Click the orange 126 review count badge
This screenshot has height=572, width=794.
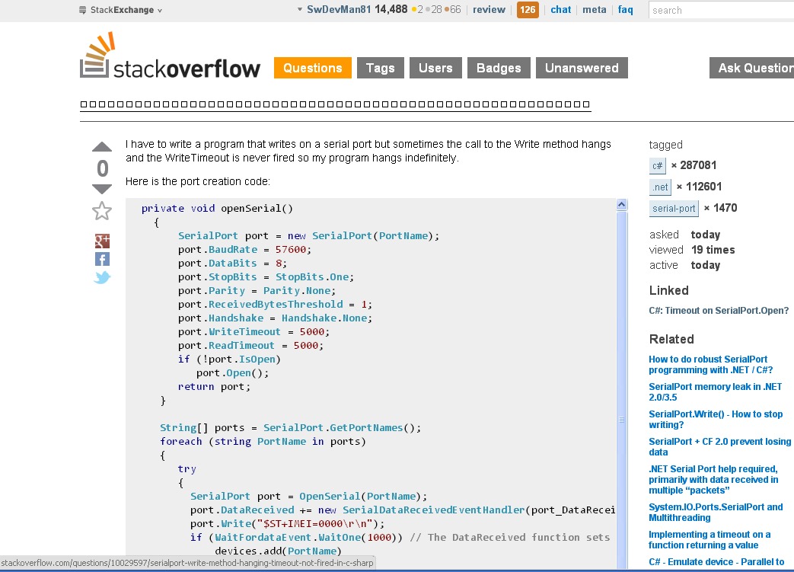pos(528,10)
